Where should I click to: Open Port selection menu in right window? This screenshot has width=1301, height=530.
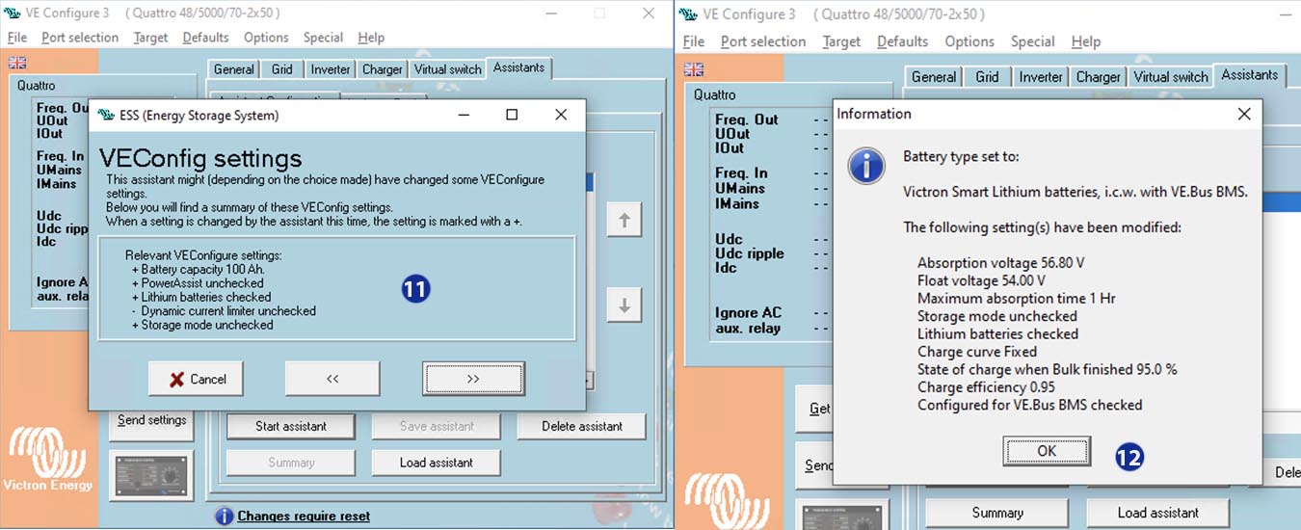tap(763, 41)
